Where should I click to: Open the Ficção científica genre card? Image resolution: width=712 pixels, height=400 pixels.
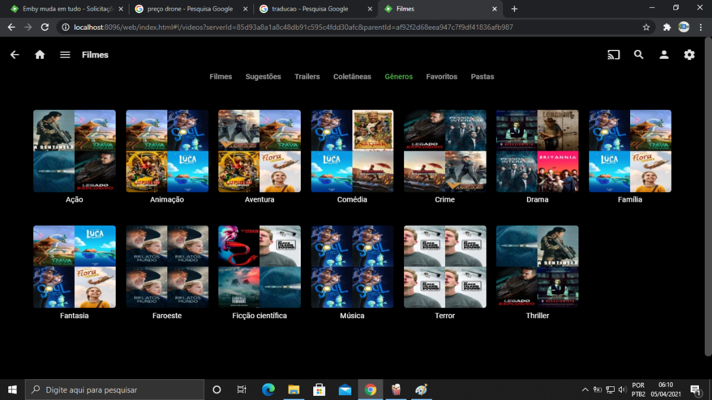259,266
